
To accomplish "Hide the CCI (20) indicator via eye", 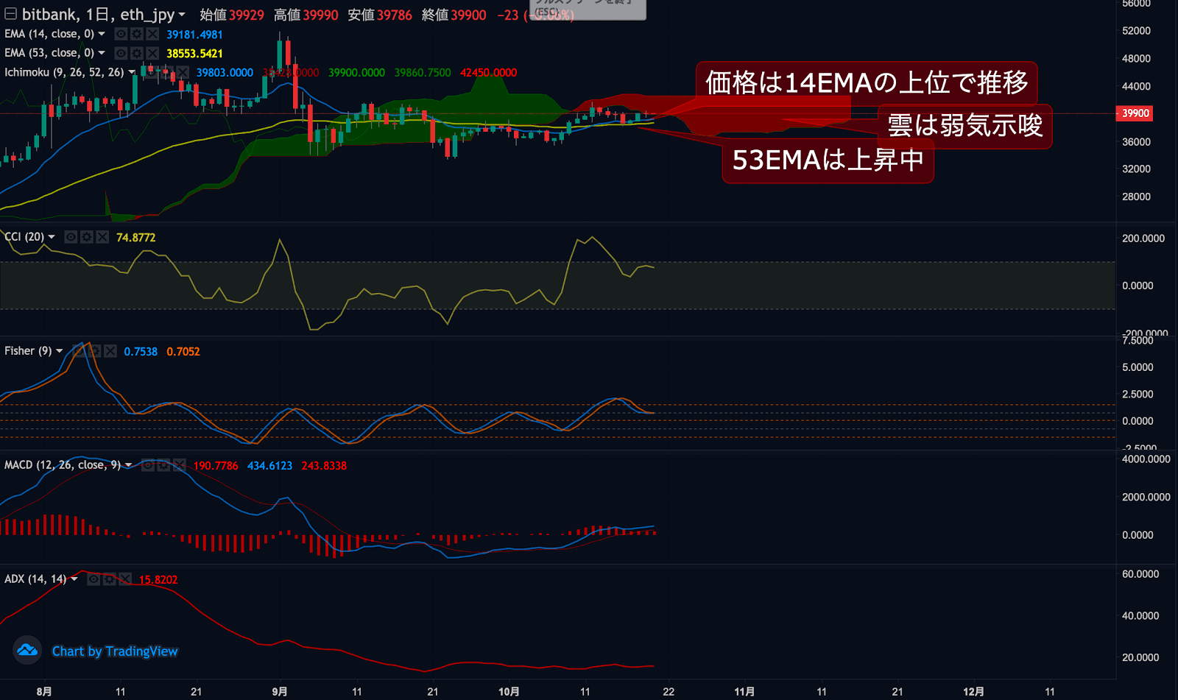I will click(71, 237).
